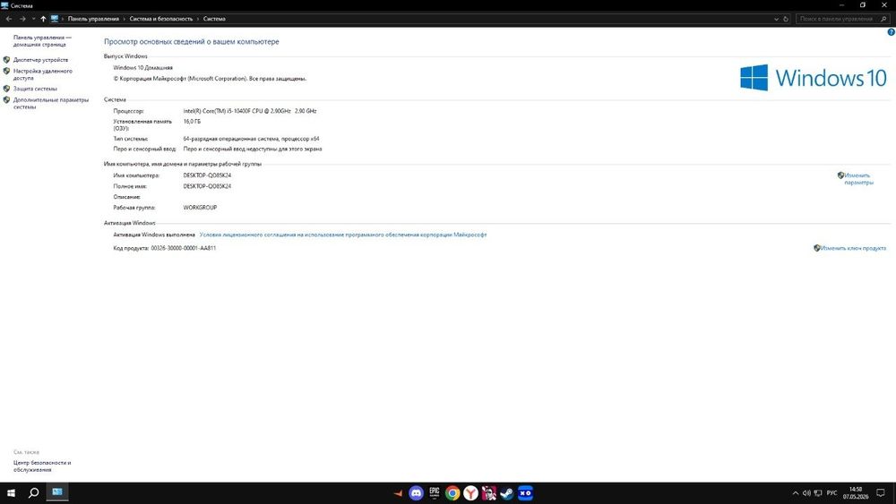Open taskbar search magnifier
Viewport: 896px width, 504px height.
click(34, 493)
